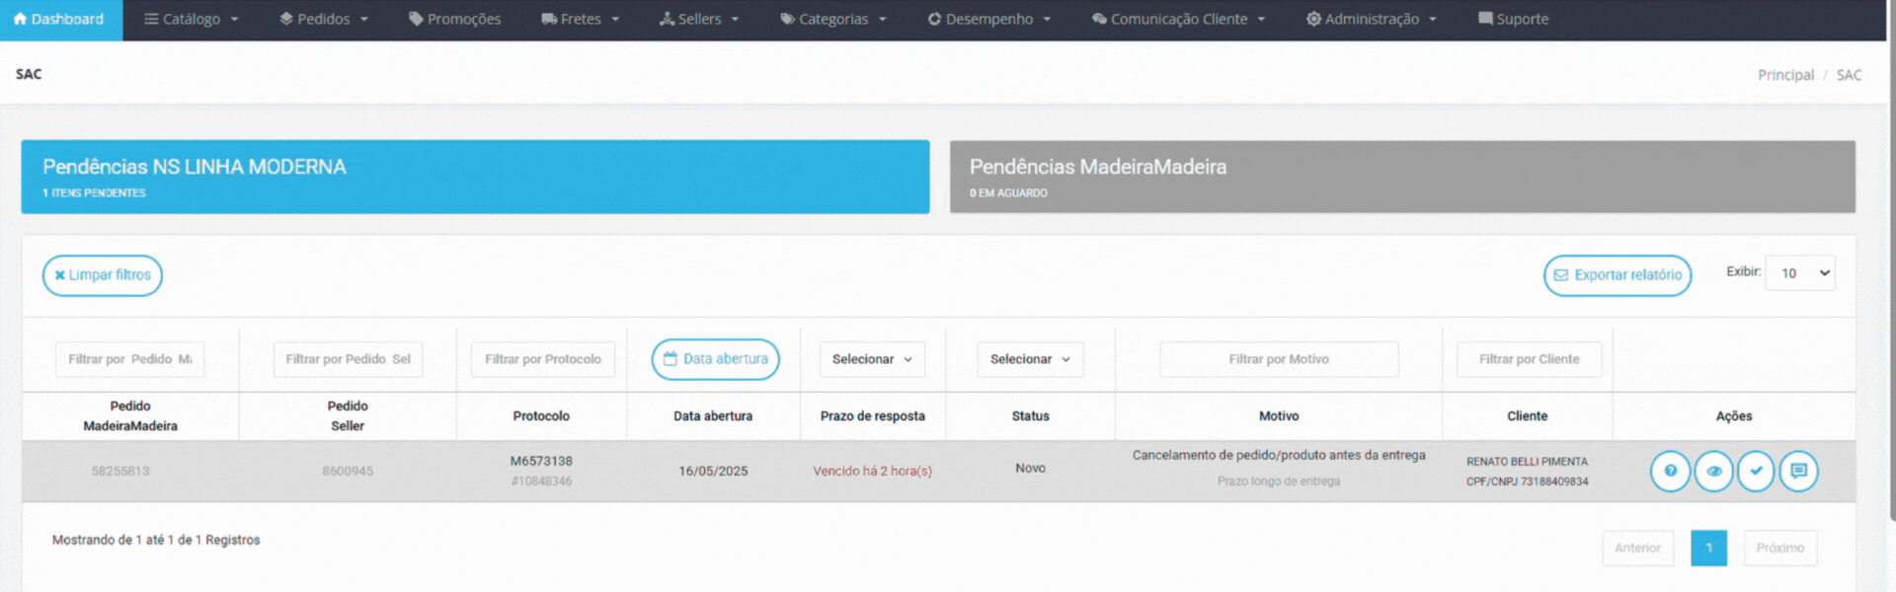Open the Catálogo menu
Viewport: 1896px width, 592px height.
(x=192, y=20)
